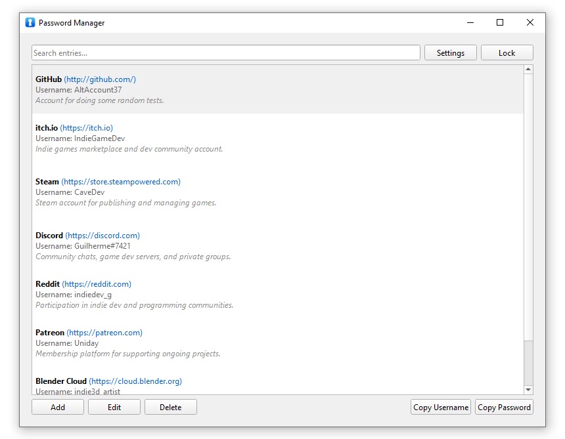Viewport: 565px width, 439px height.
Task: Select the Blender Cloud entry title
Action: coord(61,381)
